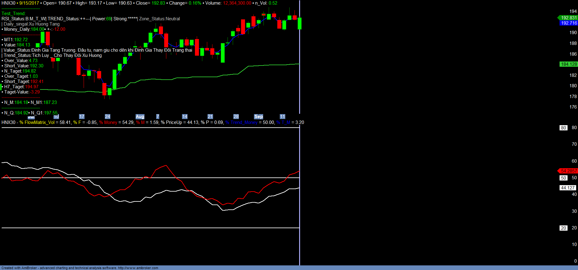Click the blue % Trend_Money label
This screenshot has width=578, height=270.
pyautogui.click(x=241, y=122)
